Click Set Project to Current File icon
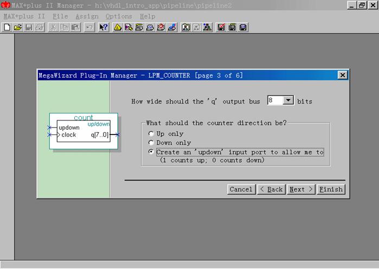The image size is (379, 269). 196,27
